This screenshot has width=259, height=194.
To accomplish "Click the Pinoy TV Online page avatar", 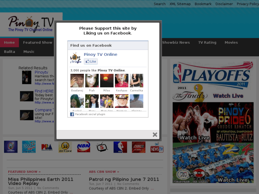I will pyautogui.click(x=76, y=58).
